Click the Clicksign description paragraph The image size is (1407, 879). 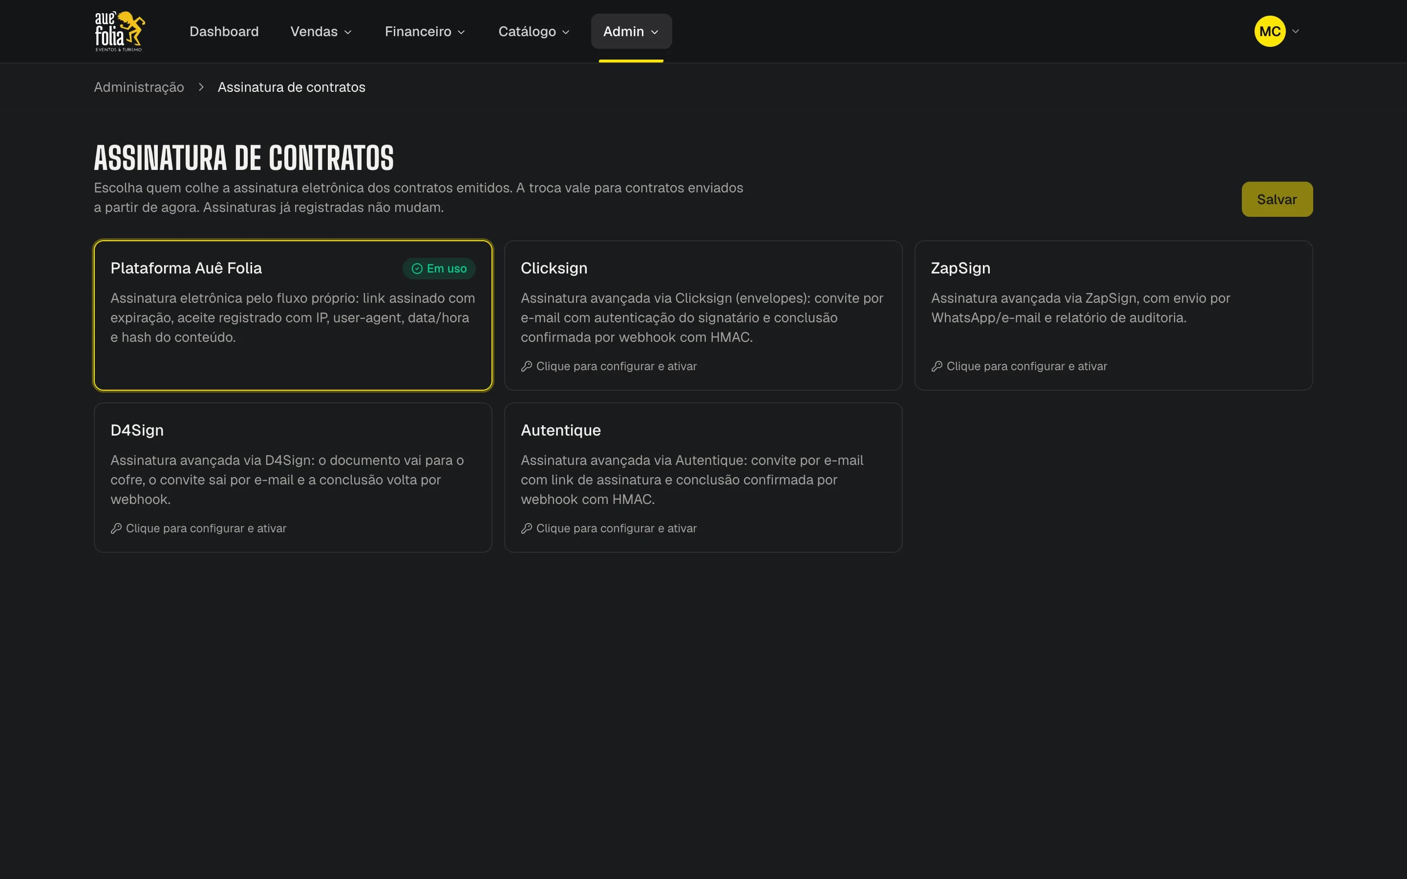702,317
